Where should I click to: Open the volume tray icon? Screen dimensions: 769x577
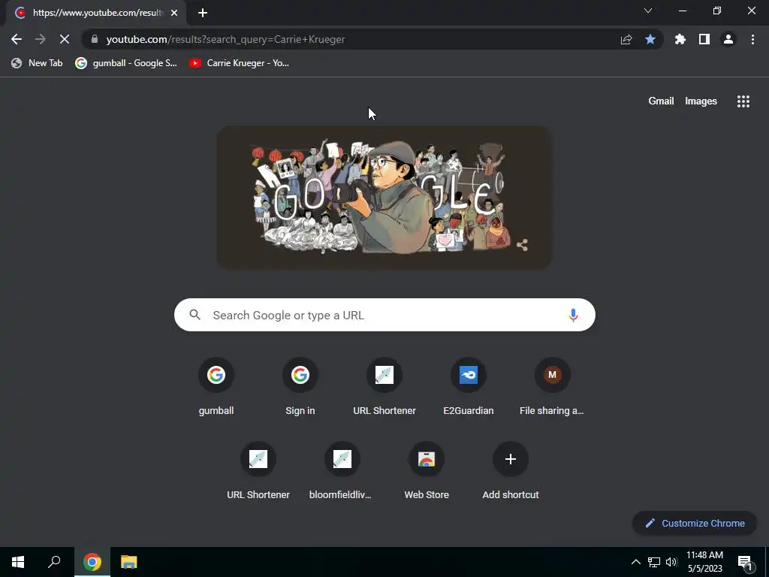tap(671, 562)
